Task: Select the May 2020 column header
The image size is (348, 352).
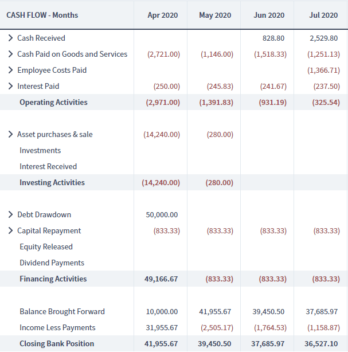Action: pyautogui.click(x=215, y=15)
